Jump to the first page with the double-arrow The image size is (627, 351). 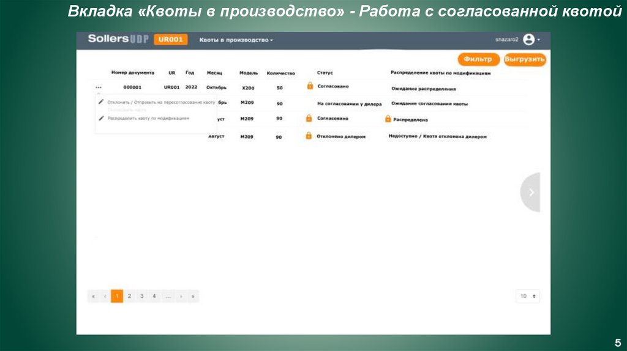tap(93, 296)
